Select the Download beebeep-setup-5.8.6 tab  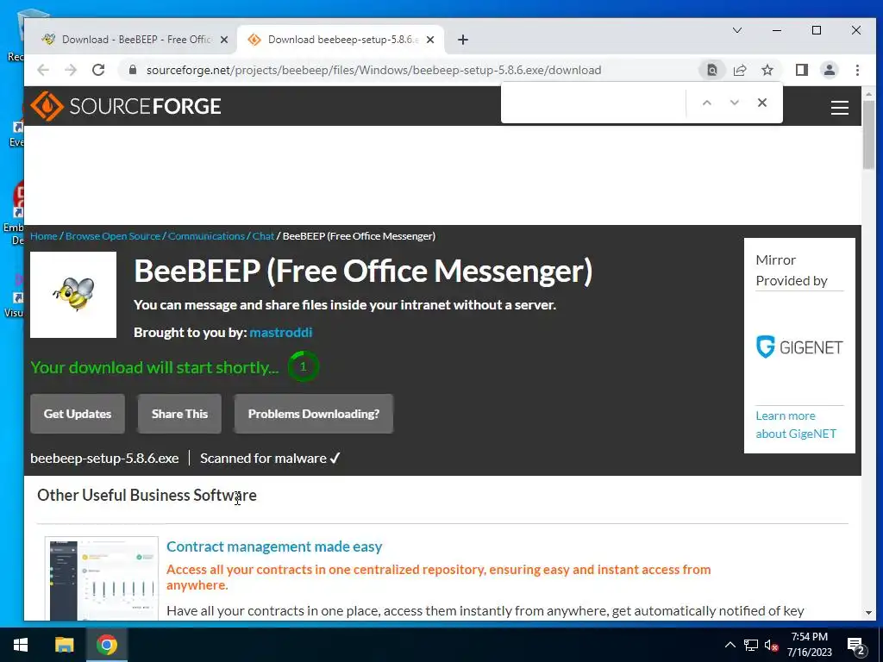pos(341,40)
